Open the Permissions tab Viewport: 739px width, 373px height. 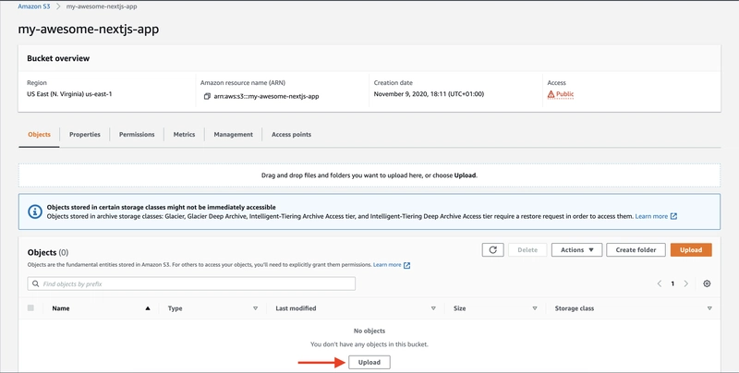pos(137,135)
